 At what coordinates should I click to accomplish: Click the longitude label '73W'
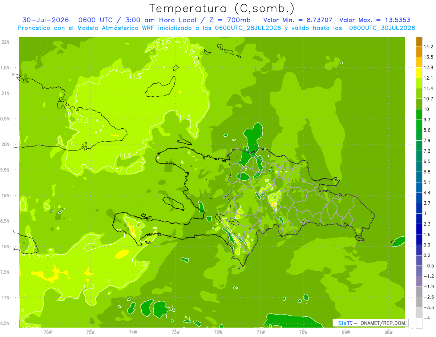click(x=175, y=332)
